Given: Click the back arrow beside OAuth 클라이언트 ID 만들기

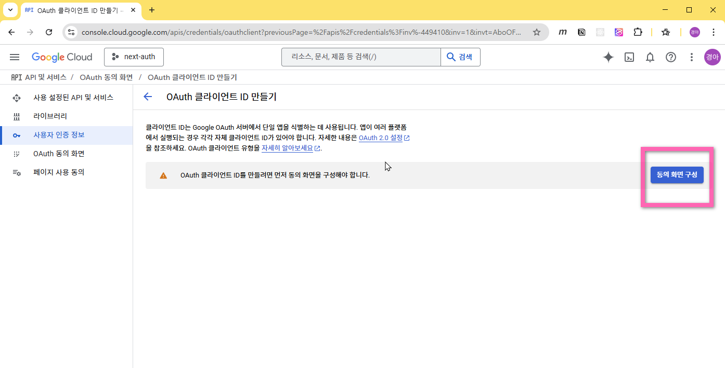Looking at the screenshot, I should tap(148, 97).
